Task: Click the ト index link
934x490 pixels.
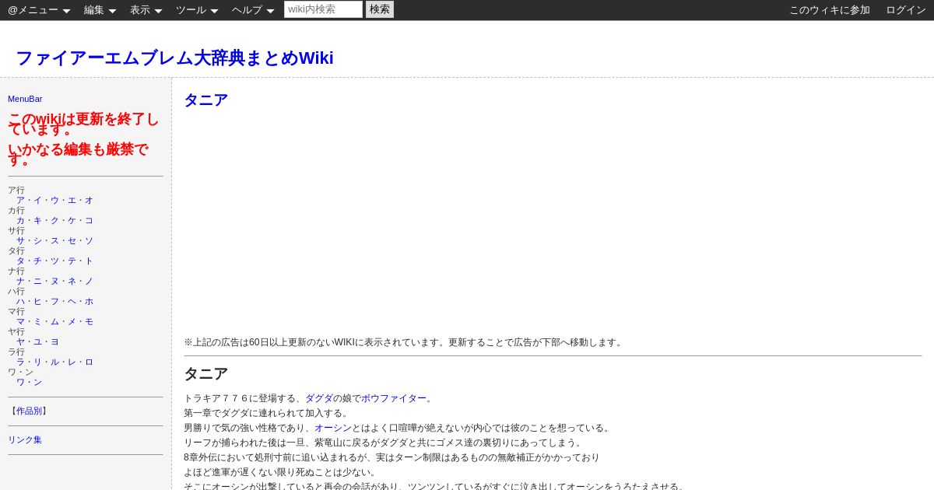Action: click(x=89, y=261)
